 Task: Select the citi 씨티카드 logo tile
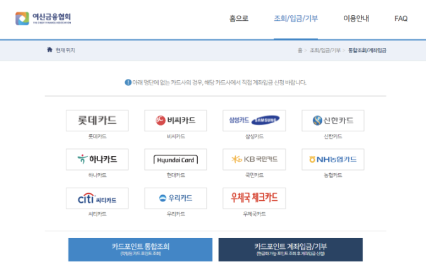point(97,198)
